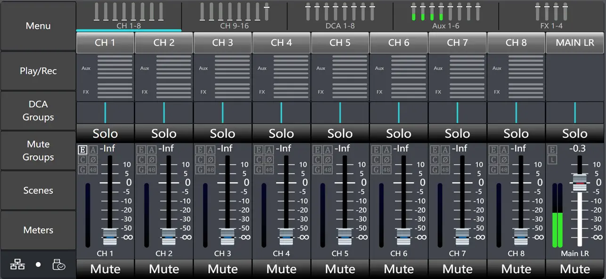606x279 pixels.
Task: Mute the Main LR output
Action: [x=575, y=269]
